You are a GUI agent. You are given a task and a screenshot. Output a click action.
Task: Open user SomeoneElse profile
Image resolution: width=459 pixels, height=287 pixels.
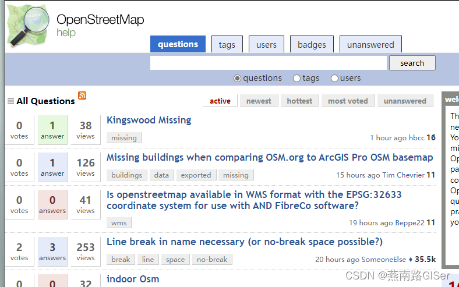click(384, 260)
